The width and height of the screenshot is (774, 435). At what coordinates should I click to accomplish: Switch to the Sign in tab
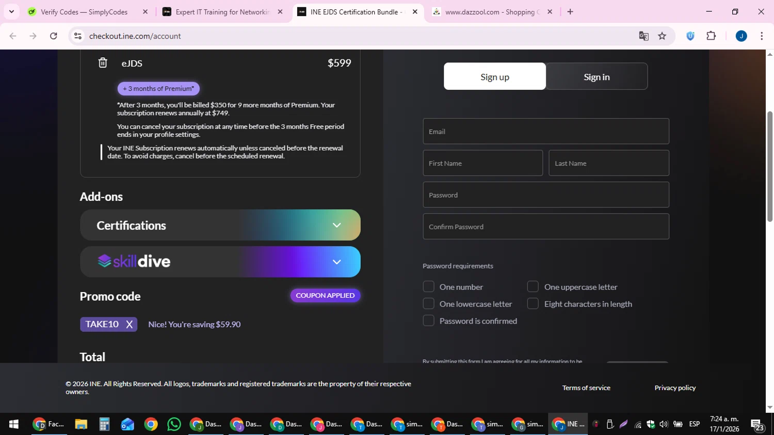pos(596,76)
